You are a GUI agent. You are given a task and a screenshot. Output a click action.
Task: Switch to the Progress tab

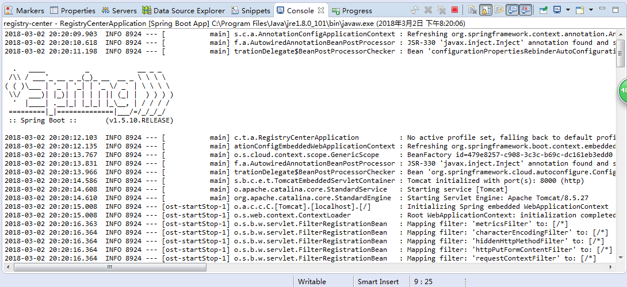(x=352, y=10)
